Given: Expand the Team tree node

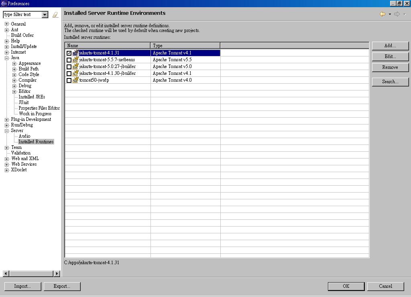Looking at the screenshot, I should [x=6, y=148].
